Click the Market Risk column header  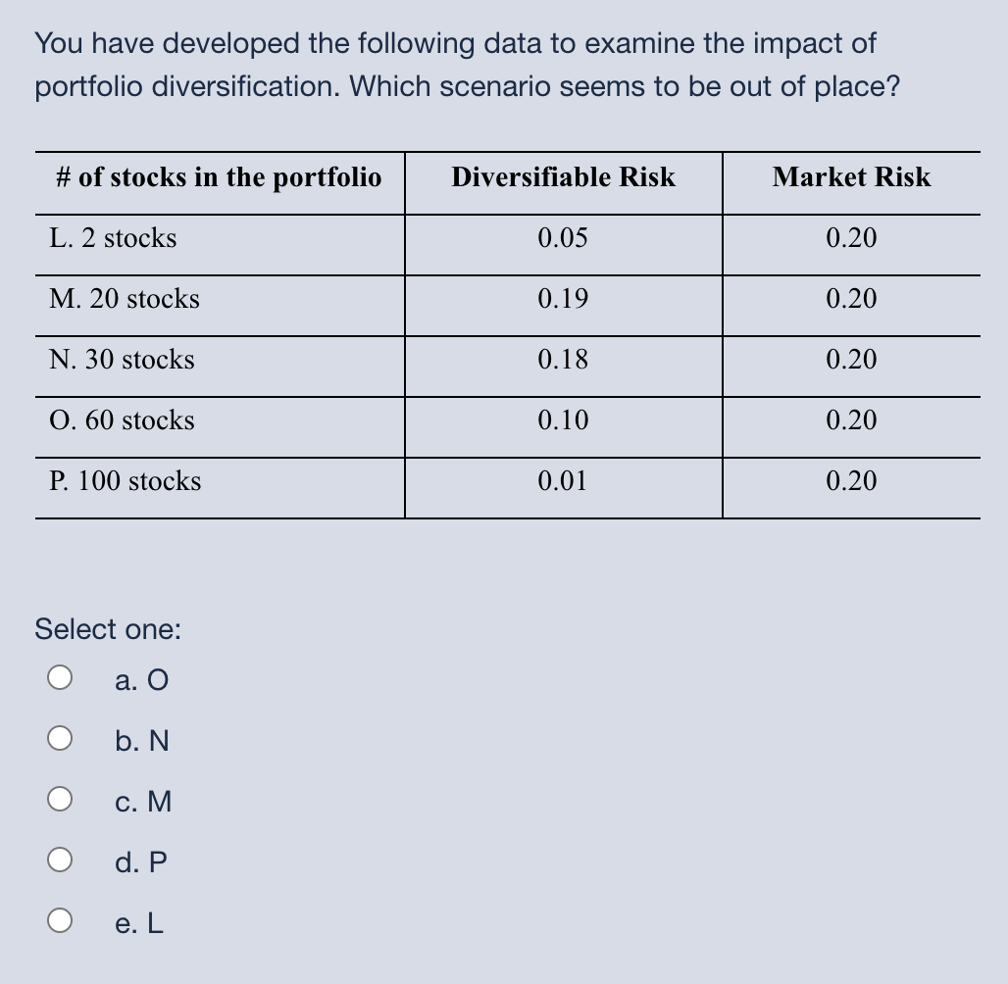[x=851, y=177]
